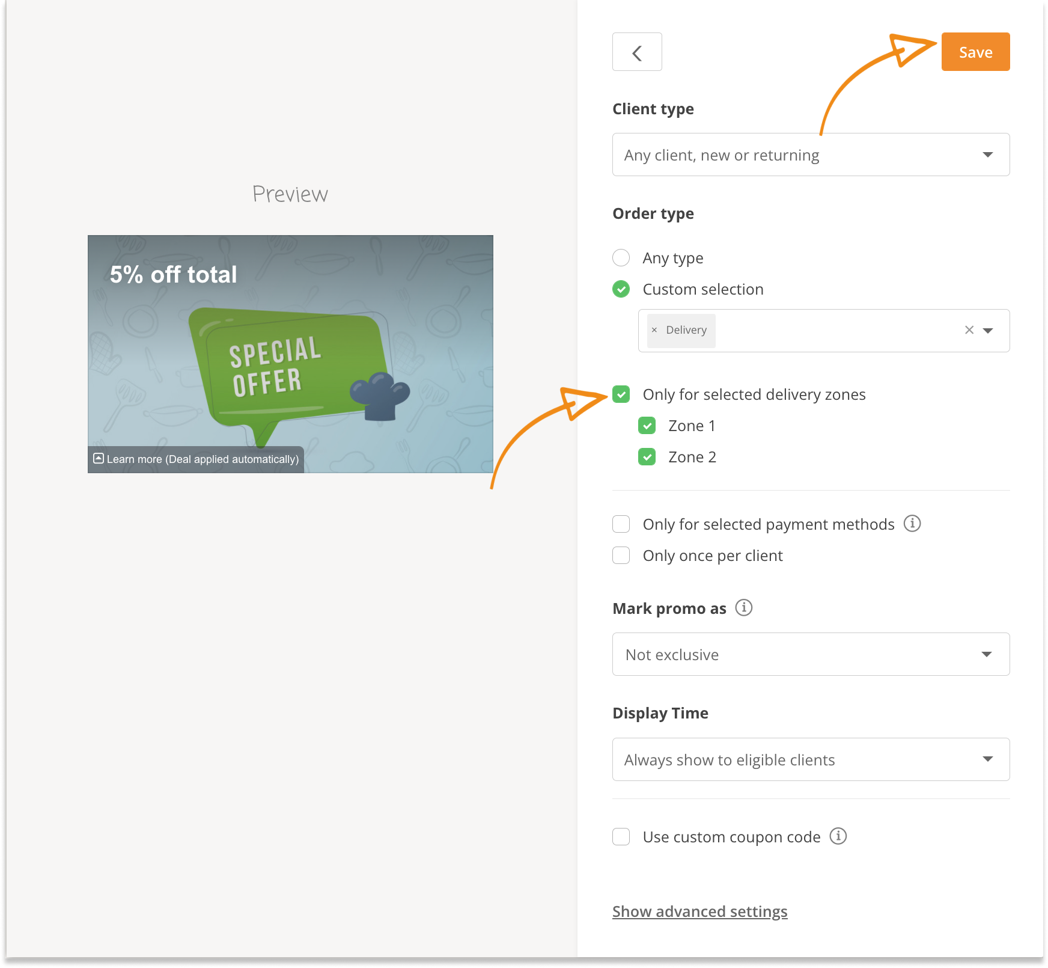Viewport: 1048px width, 968px height.
Task: Click the back arrow button
Action: [637, 52]
